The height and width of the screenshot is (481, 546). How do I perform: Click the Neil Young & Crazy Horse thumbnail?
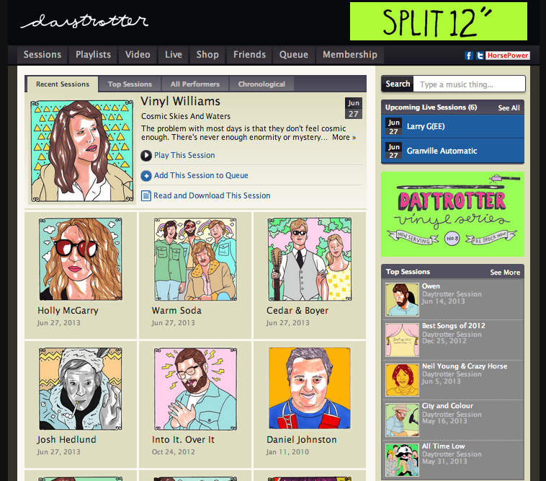pyautogui.click(x=402, y=380)
